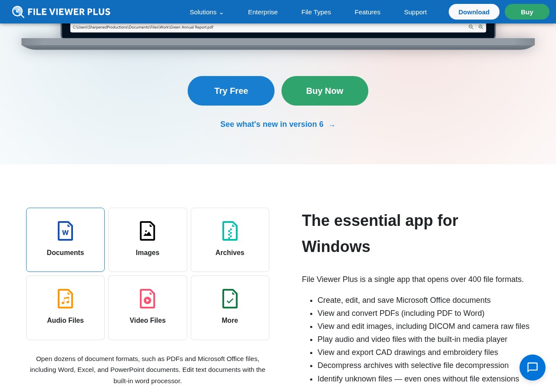Open the File Types nav item
The image size is (556, 391).
316,12
